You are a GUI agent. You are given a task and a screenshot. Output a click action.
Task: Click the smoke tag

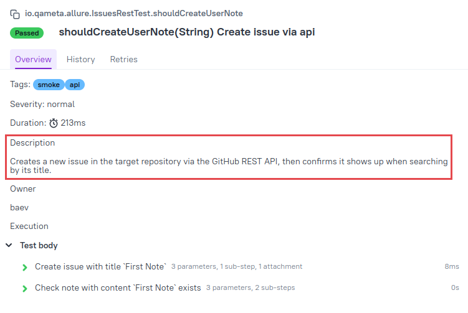pyautogui.click(x=49, y=85)
